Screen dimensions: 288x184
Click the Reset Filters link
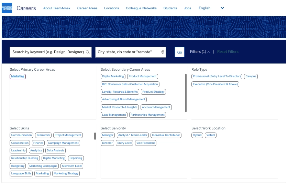pos(228,52)
